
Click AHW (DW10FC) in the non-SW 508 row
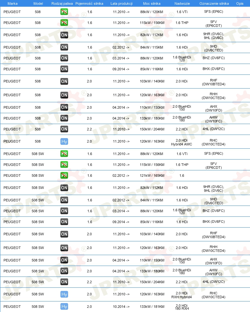(x=214, y=119)
